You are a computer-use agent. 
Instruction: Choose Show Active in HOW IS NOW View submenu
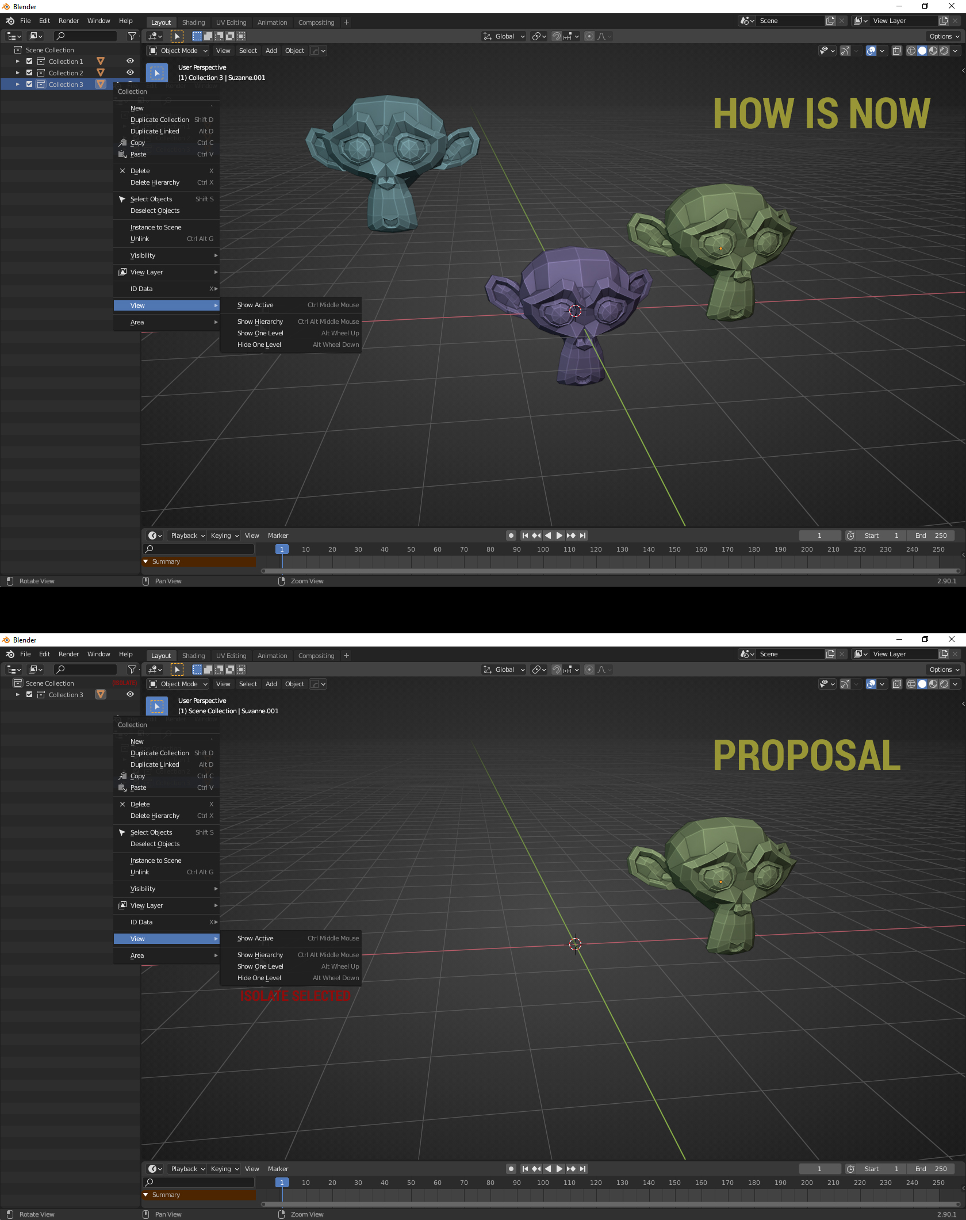pyautogui.click(x=291, y=305)
